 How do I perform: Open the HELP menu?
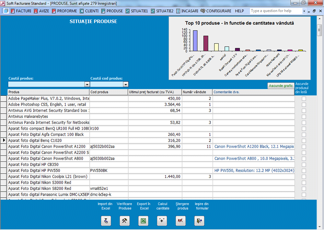coord(239,11)
